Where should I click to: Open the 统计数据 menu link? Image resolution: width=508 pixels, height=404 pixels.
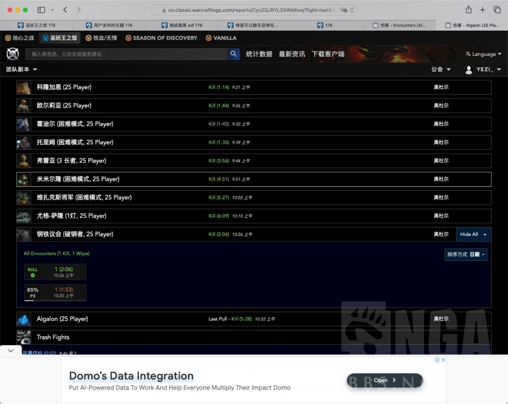[259, 54]
